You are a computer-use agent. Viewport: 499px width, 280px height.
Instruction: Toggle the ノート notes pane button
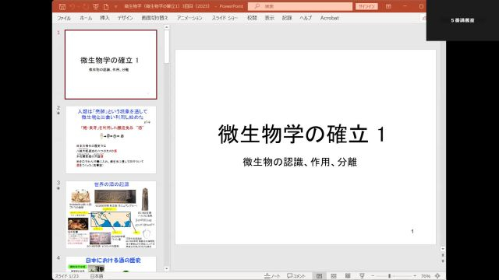pos(272,276)
